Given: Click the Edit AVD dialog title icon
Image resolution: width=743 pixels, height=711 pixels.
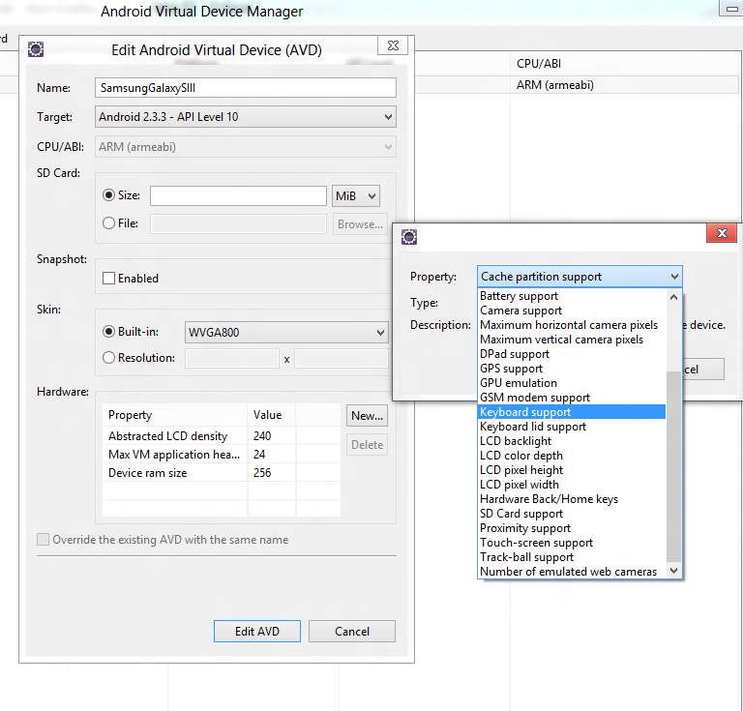Looking at the screenshot, I should 36,48.
